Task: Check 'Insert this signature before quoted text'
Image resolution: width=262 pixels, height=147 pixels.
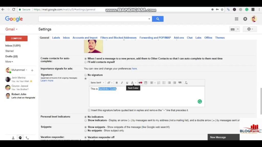Action: tap(89, 110)
